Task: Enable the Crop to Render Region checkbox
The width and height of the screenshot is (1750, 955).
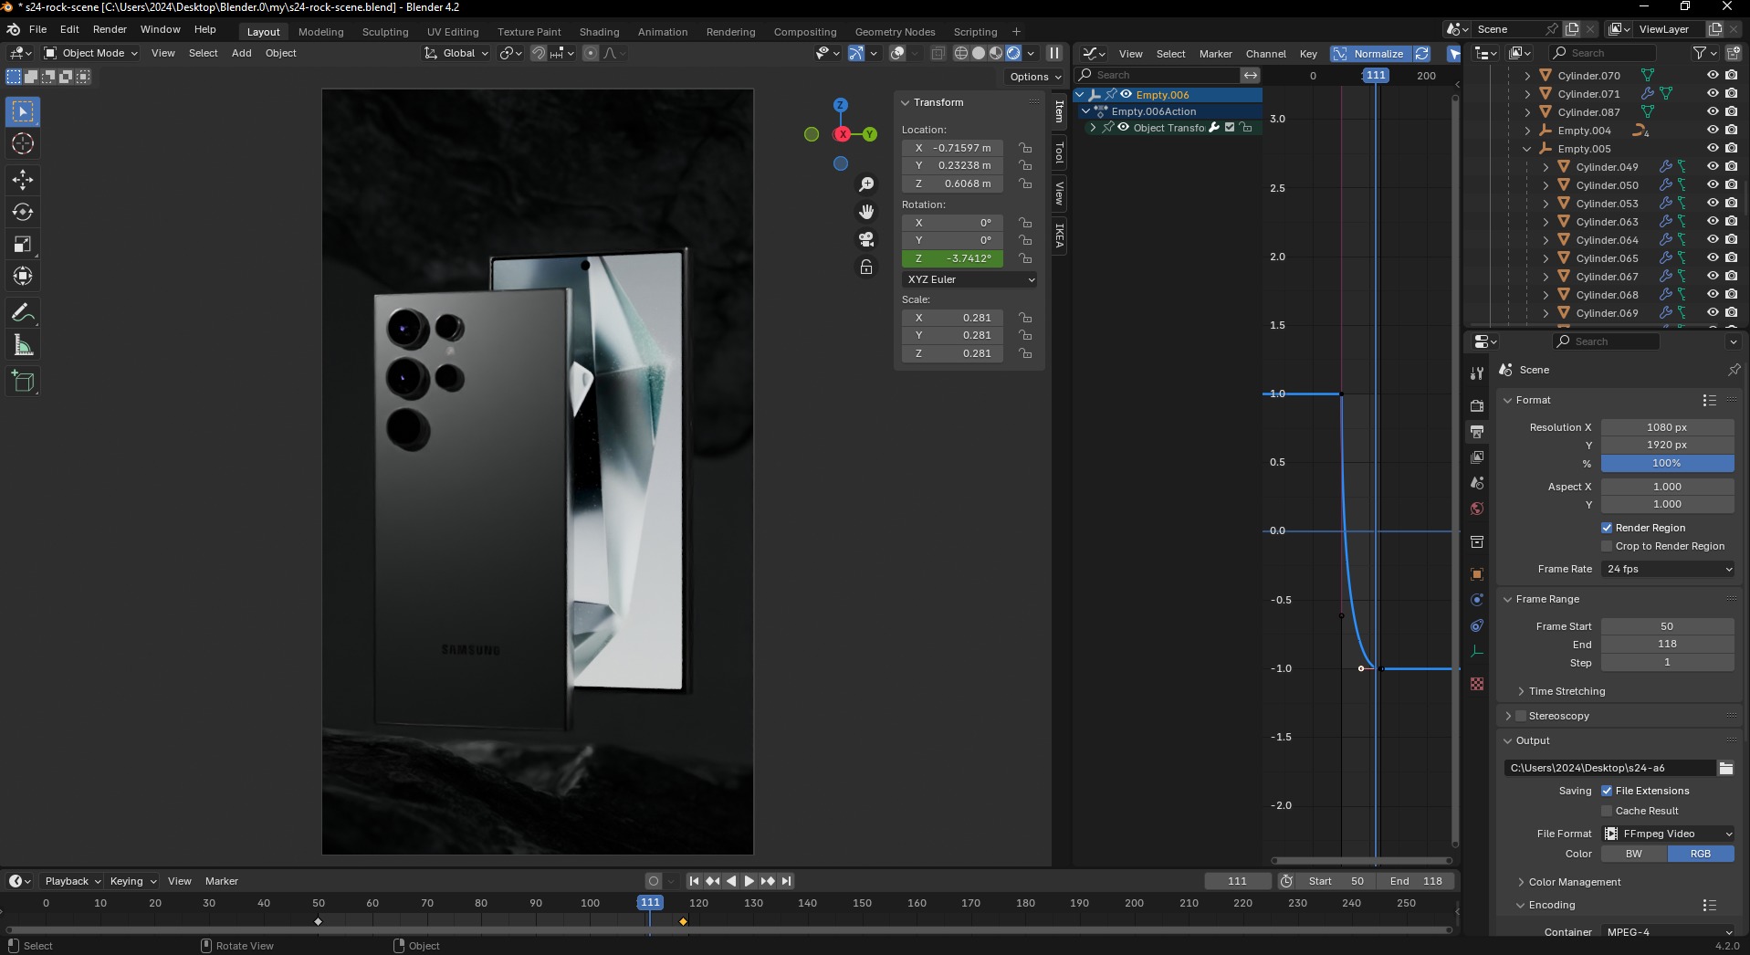Action: click(1607, 546)
